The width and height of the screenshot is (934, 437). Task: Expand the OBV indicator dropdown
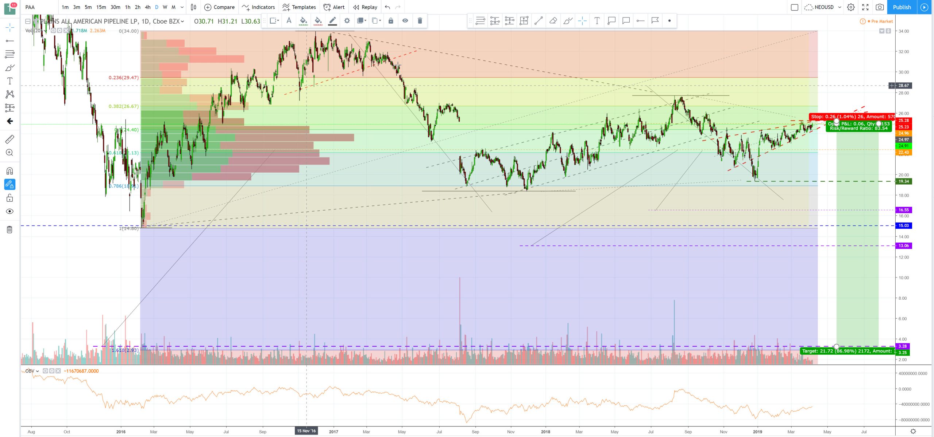(38, 371)
